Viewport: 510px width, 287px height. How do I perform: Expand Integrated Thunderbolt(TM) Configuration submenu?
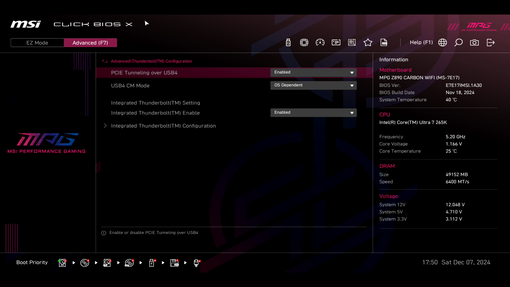tap(163, 126)
